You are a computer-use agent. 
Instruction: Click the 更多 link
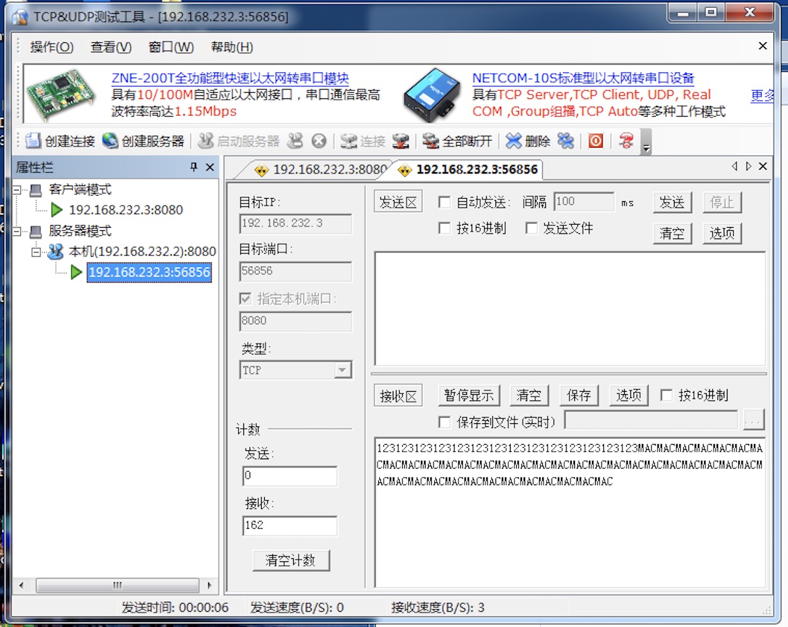tap(762, 96)
